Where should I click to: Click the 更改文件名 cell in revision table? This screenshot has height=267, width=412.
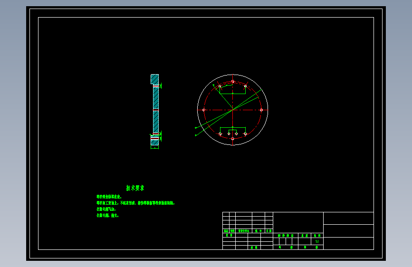(244, 231)
